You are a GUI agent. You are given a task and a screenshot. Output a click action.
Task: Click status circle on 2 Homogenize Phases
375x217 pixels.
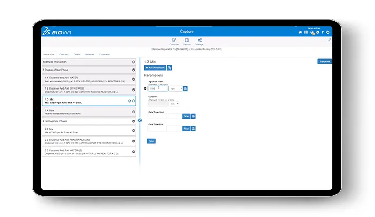tap(133, 121)
